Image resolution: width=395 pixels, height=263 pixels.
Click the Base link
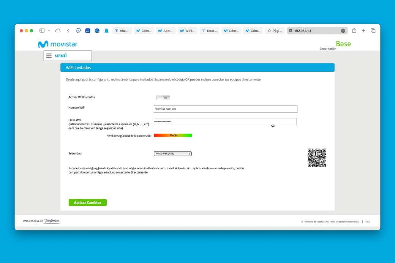click(343, 44)
